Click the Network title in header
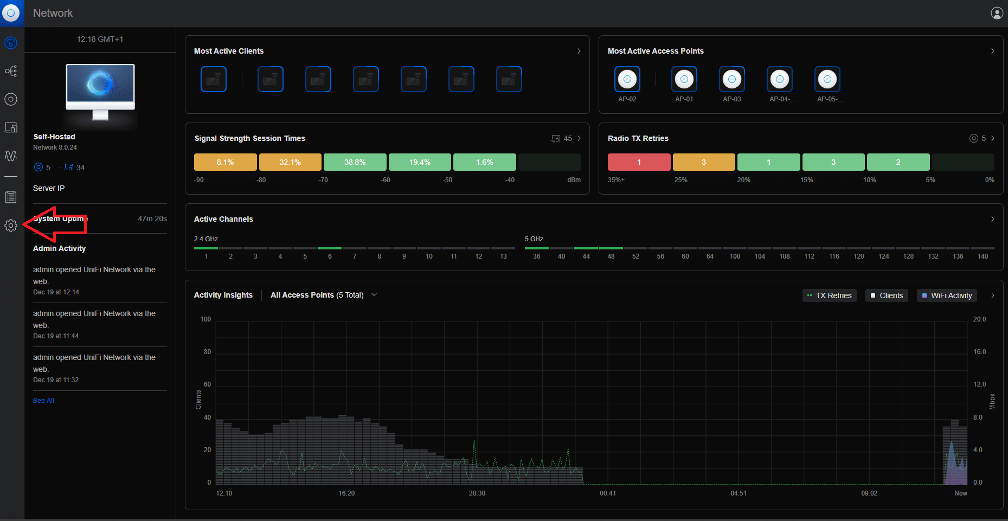 tap(53, 13)
